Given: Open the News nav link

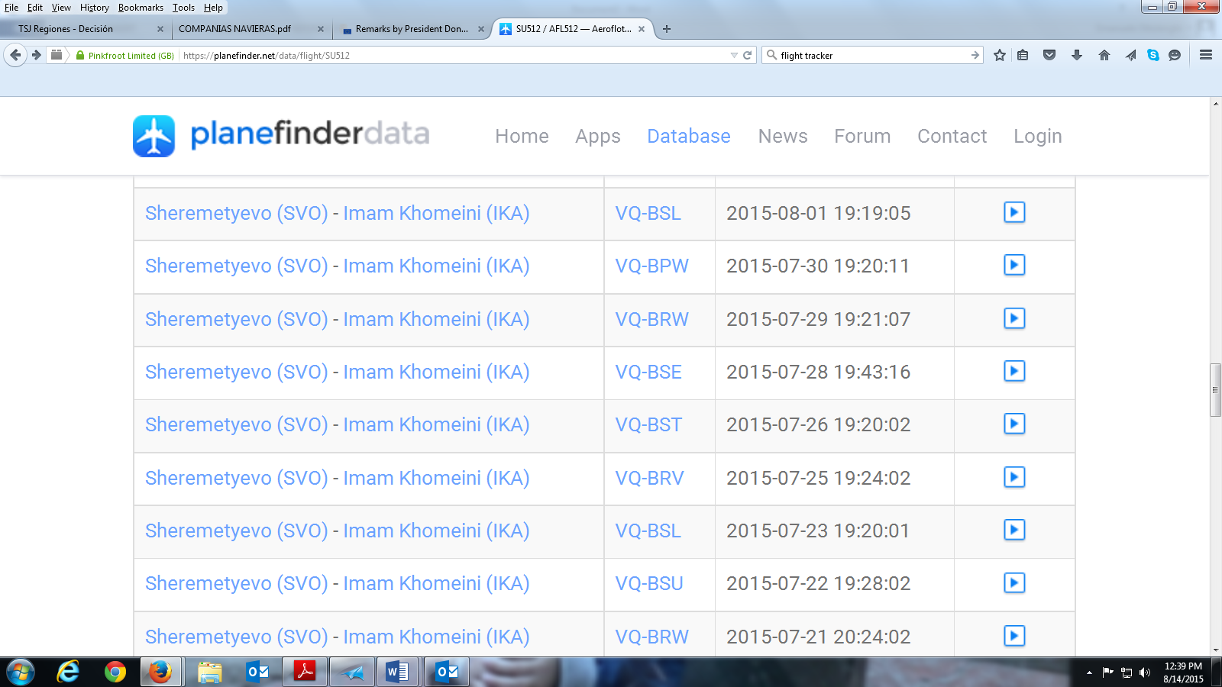Looking at the screenshot, I should tap(783, 136).
